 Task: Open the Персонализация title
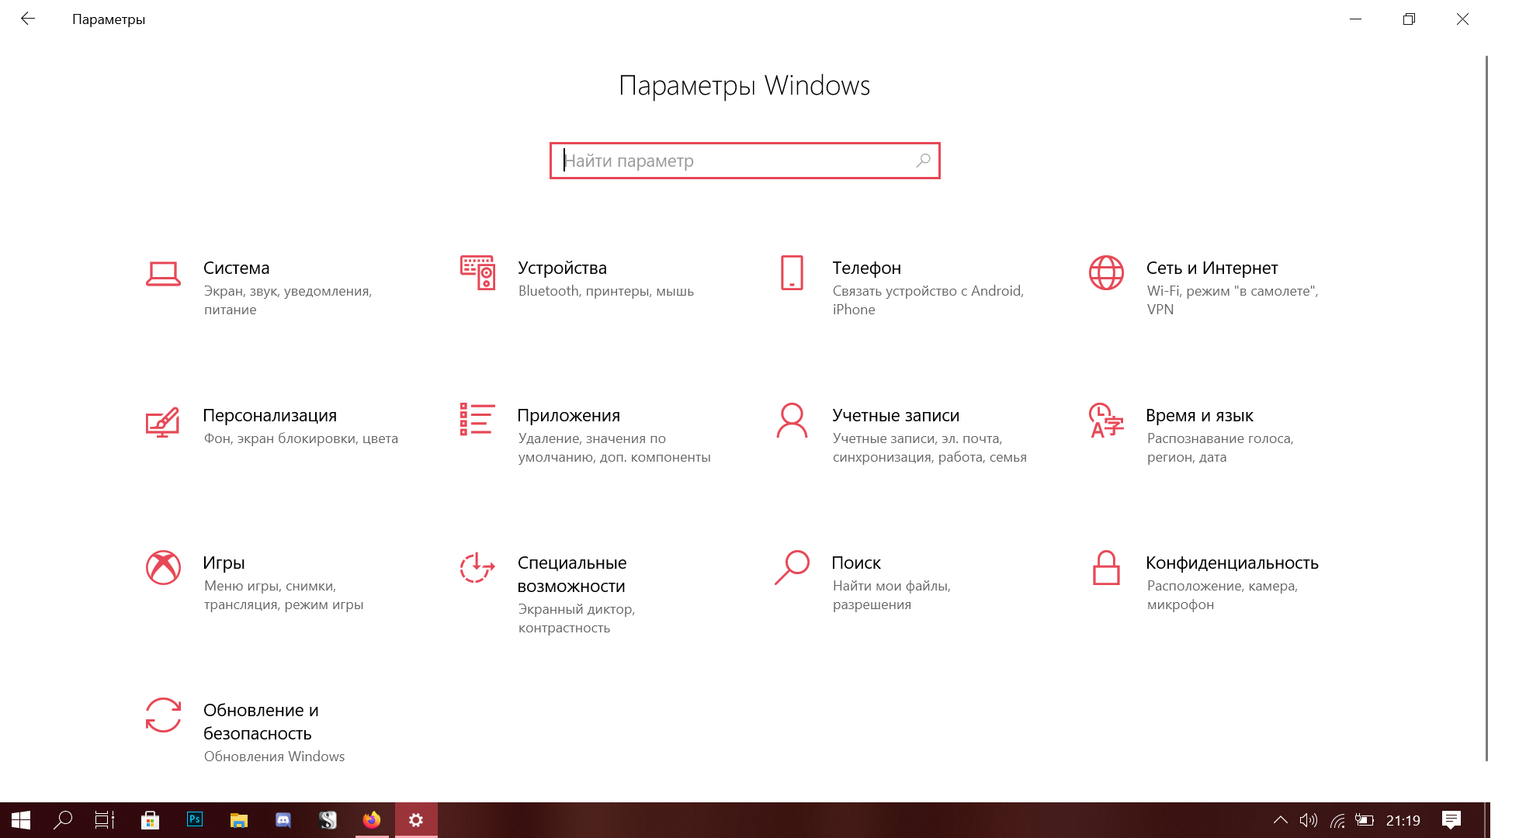(270, 415)
